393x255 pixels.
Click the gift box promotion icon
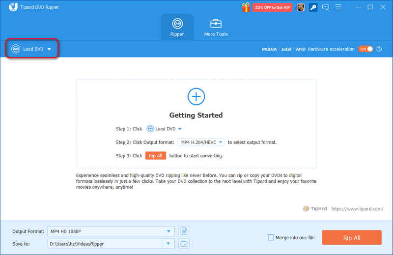point(246,7)
